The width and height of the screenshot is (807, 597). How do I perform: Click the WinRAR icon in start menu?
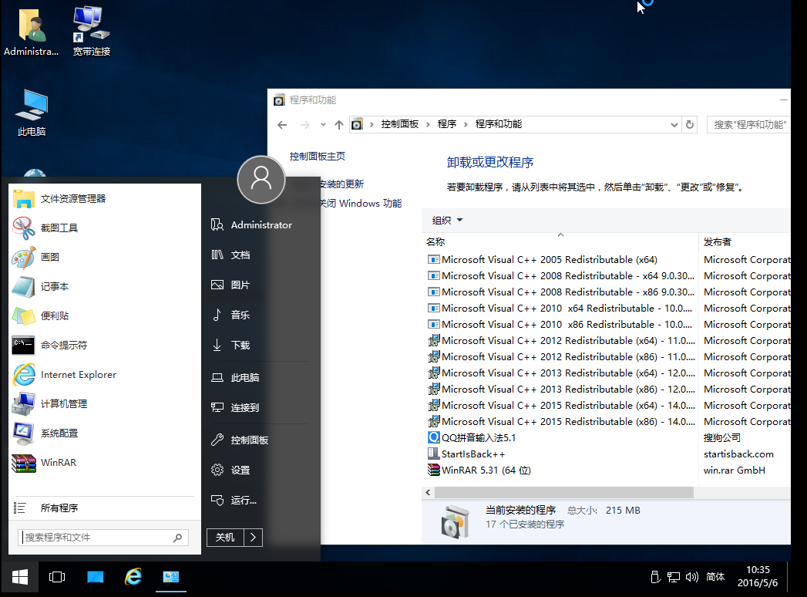click(x=24, y=463)
